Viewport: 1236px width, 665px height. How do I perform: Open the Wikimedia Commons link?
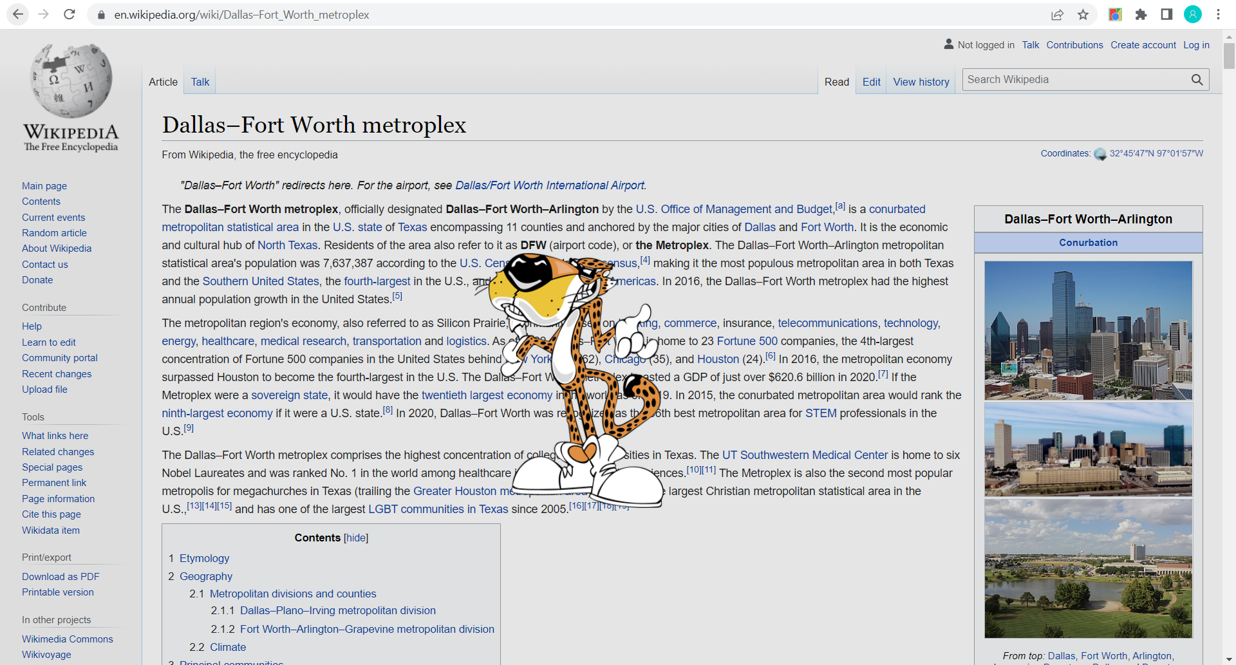68,639
